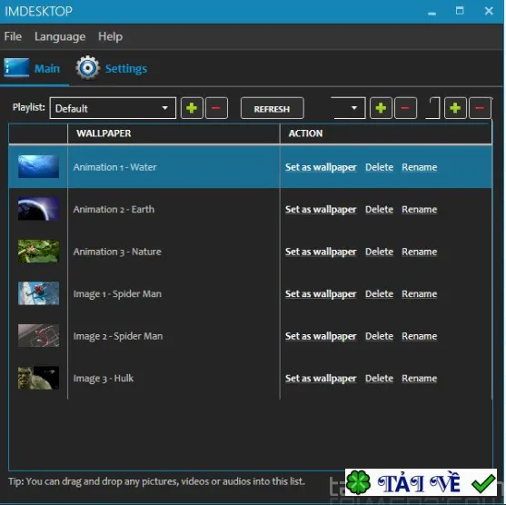
Task: Click the red minus beside second dropdown
Action: click(405, 108)
